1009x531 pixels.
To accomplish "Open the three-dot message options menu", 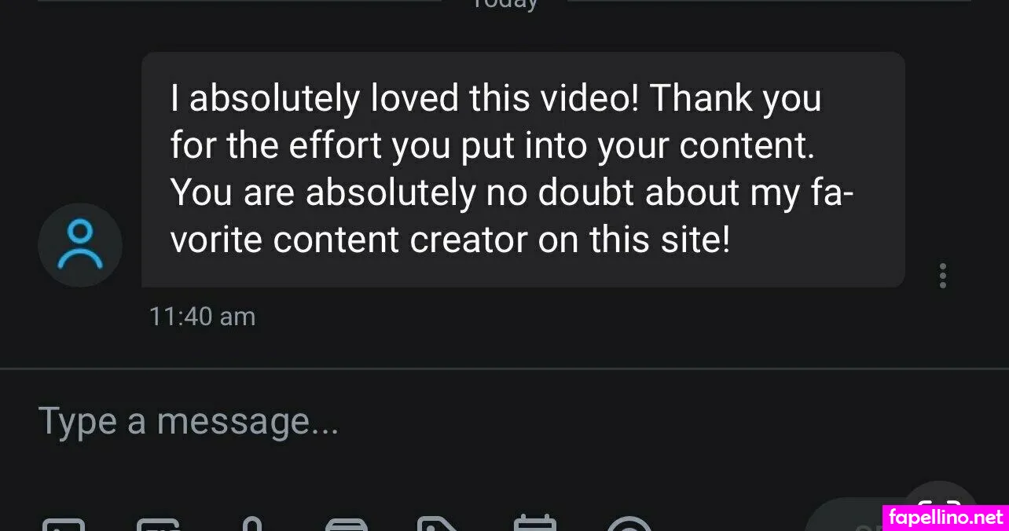I will tap(942, 276).
